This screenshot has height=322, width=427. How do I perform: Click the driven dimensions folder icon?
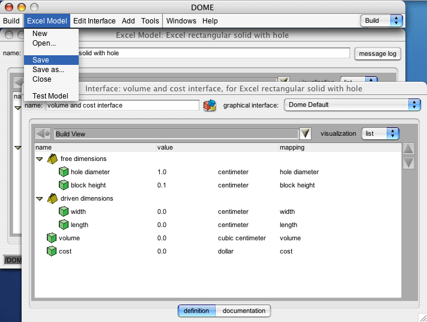pos(52,199)
